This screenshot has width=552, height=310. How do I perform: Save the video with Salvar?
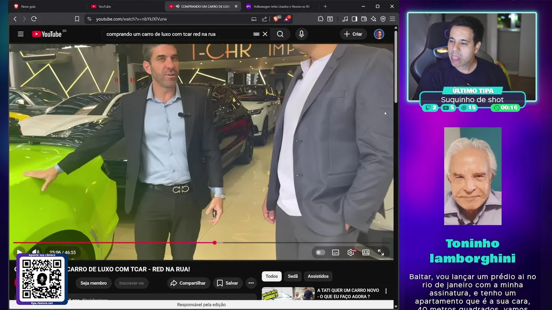click(x=227, y=283)
